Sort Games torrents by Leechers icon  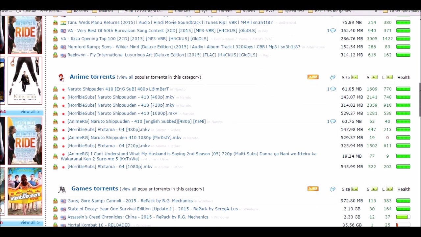tap(389, 189)
